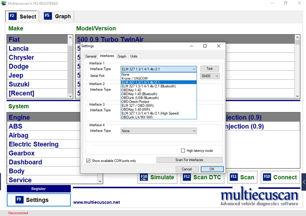Select Body in System list

44,171
